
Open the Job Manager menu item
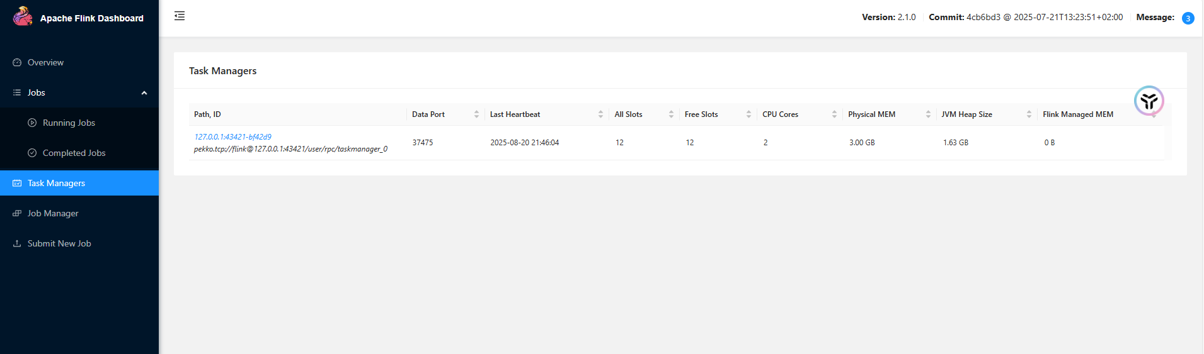coord(53,213)
